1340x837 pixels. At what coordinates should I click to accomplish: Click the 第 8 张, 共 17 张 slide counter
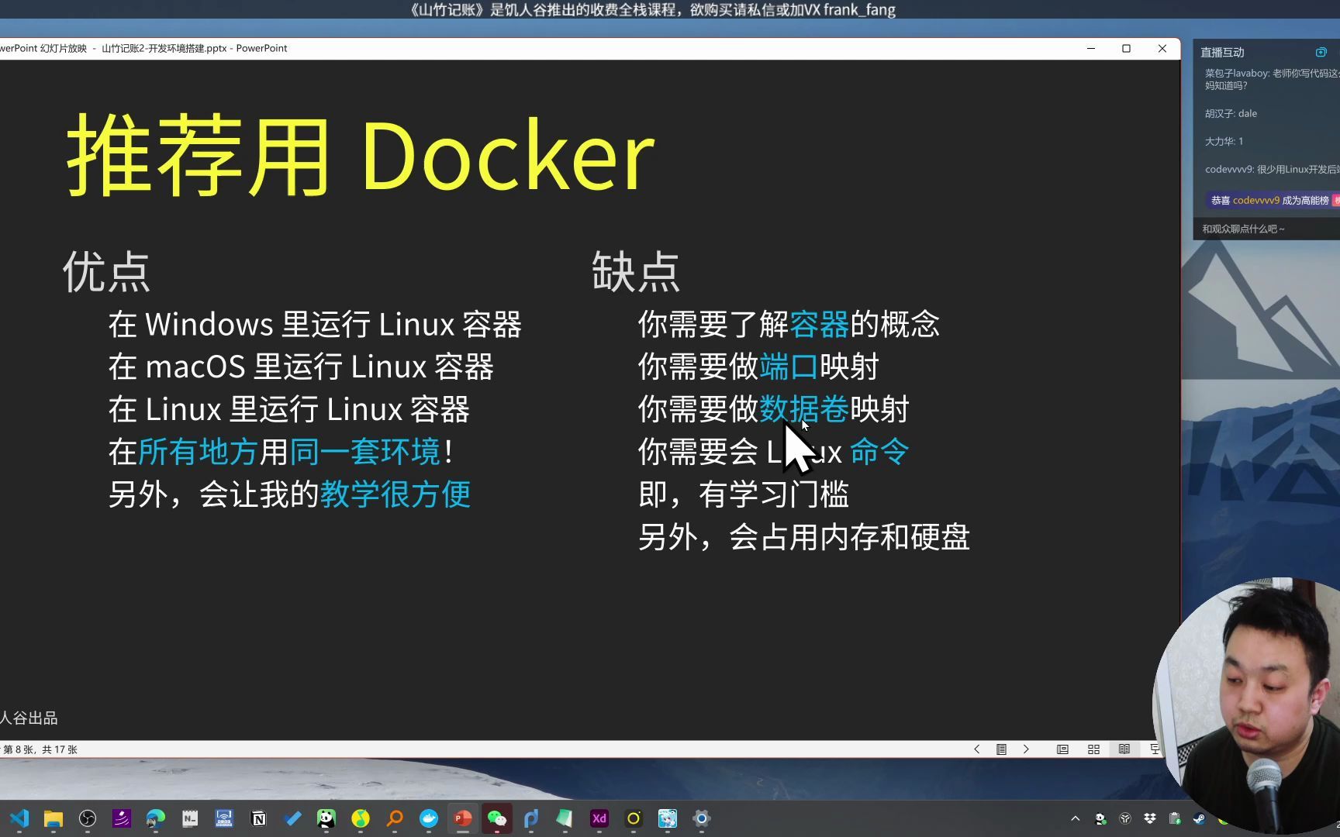[40, 749]
